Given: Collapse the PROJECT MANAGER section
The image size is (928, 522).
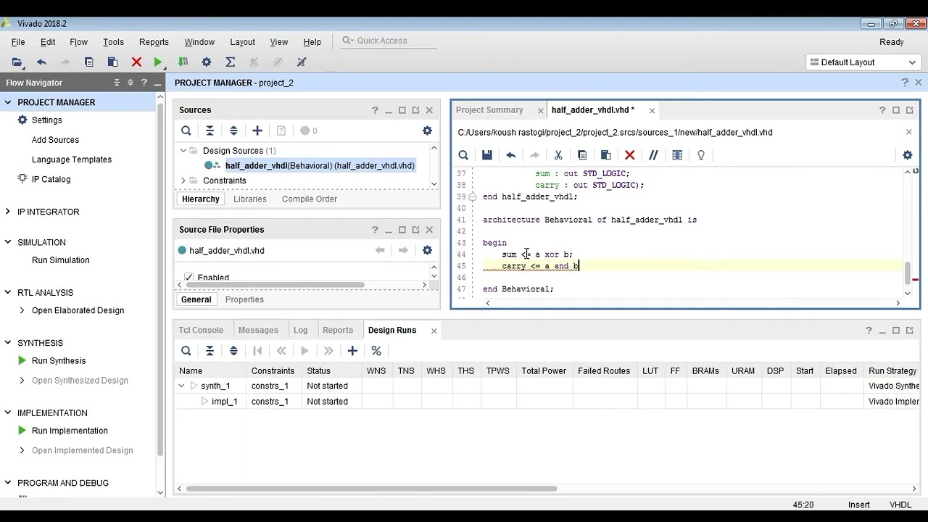Looking at the screenshot, I should coord(8,102).
